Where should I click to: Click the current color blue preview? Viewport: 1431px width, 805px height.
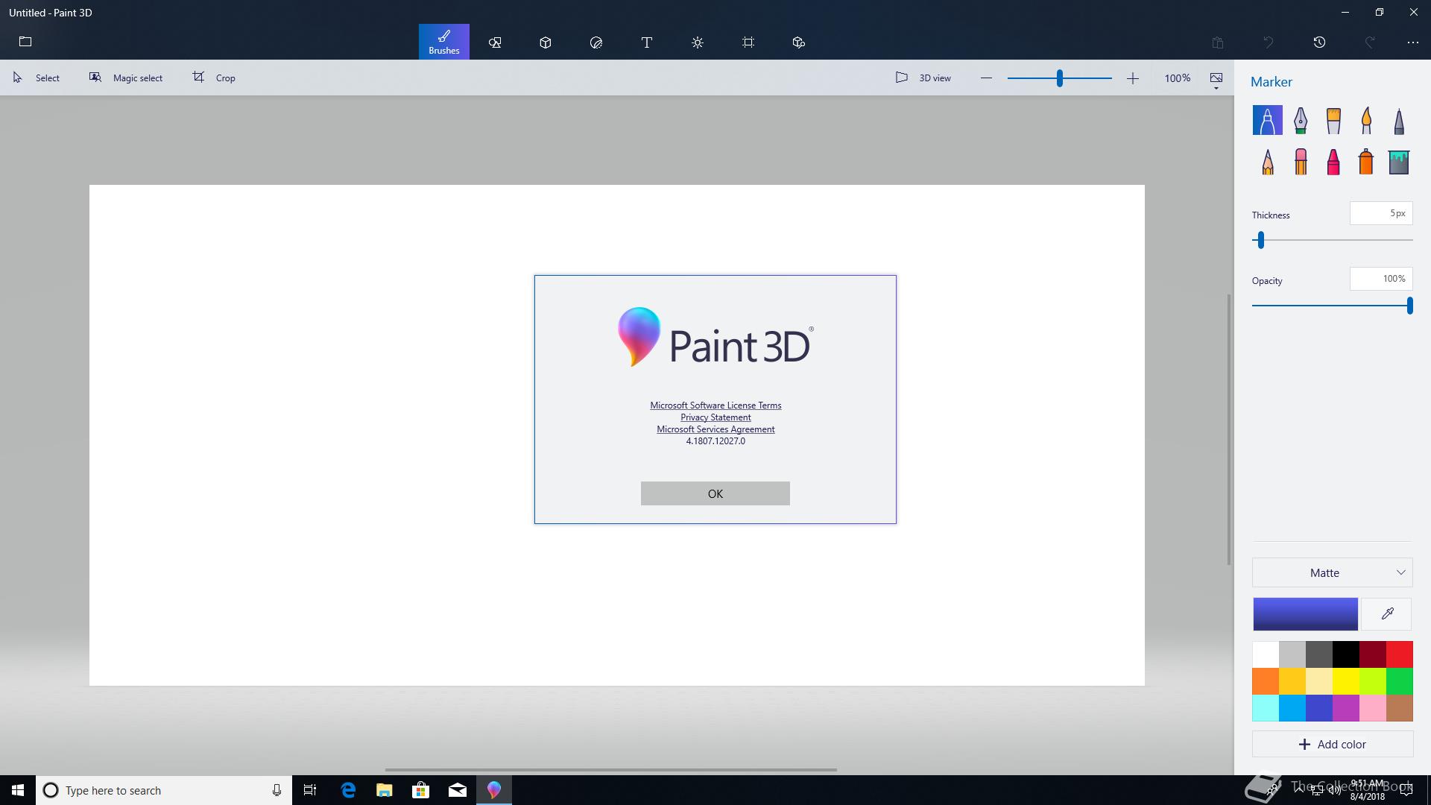1305,614
